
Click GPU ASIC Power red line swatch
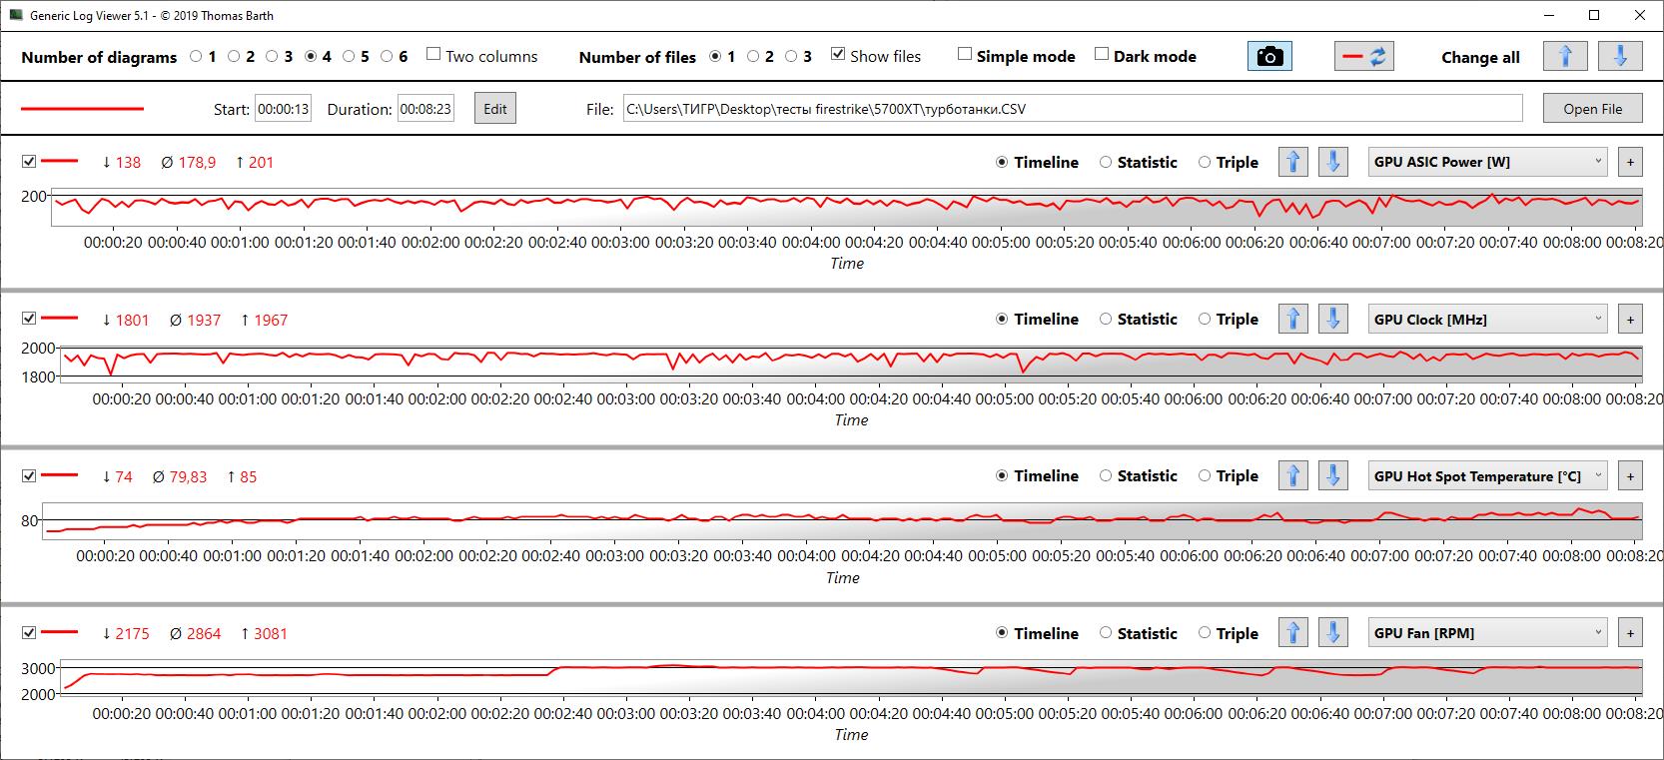[59, 162]
